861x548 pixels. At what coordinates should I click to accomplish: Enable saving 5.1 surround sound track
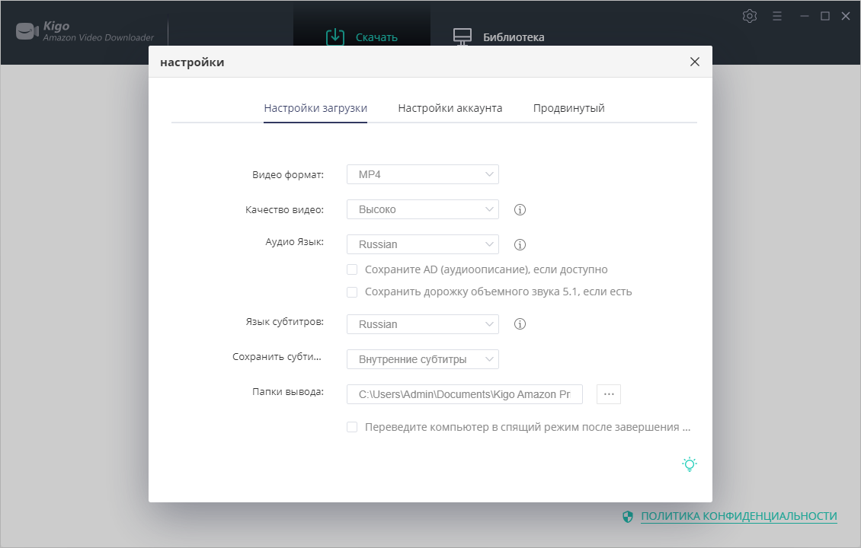click(x=352, y=292)
